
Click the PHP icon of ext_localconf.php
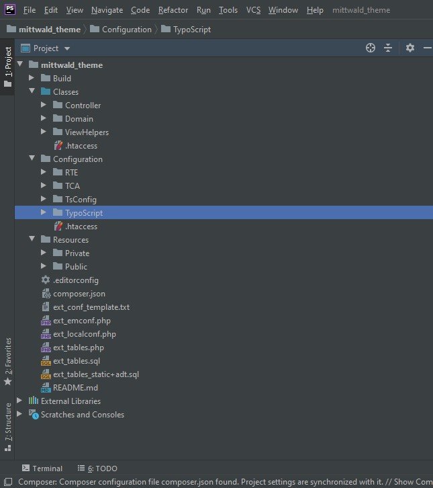46,333
